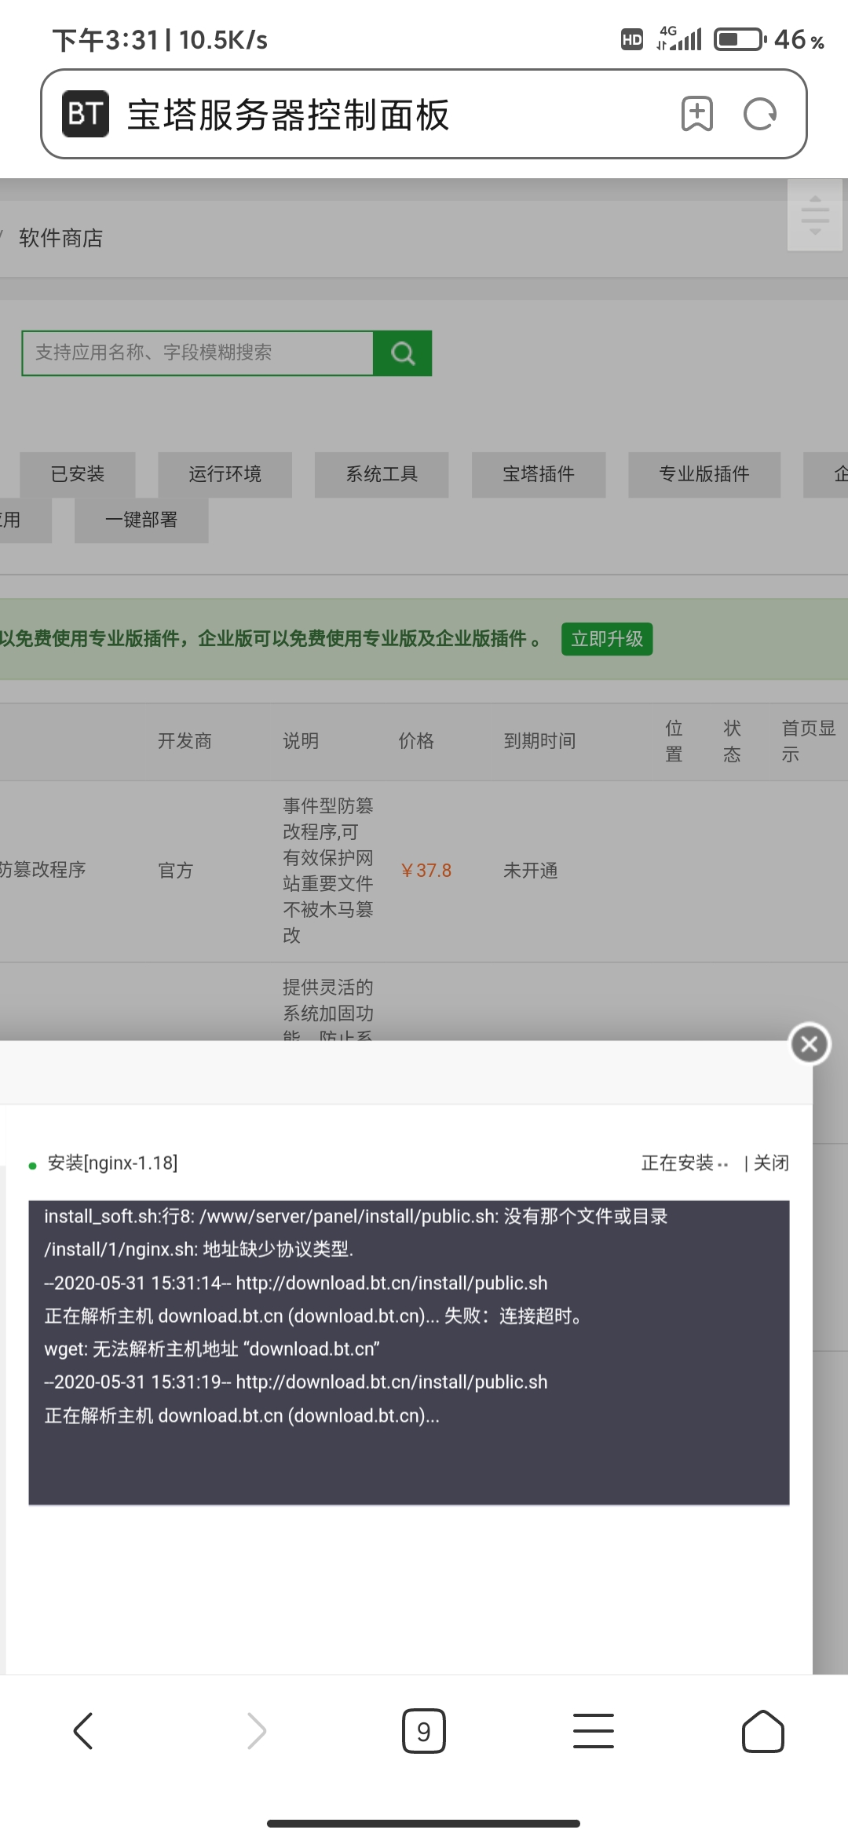Click the green search magnifier button

403,353
